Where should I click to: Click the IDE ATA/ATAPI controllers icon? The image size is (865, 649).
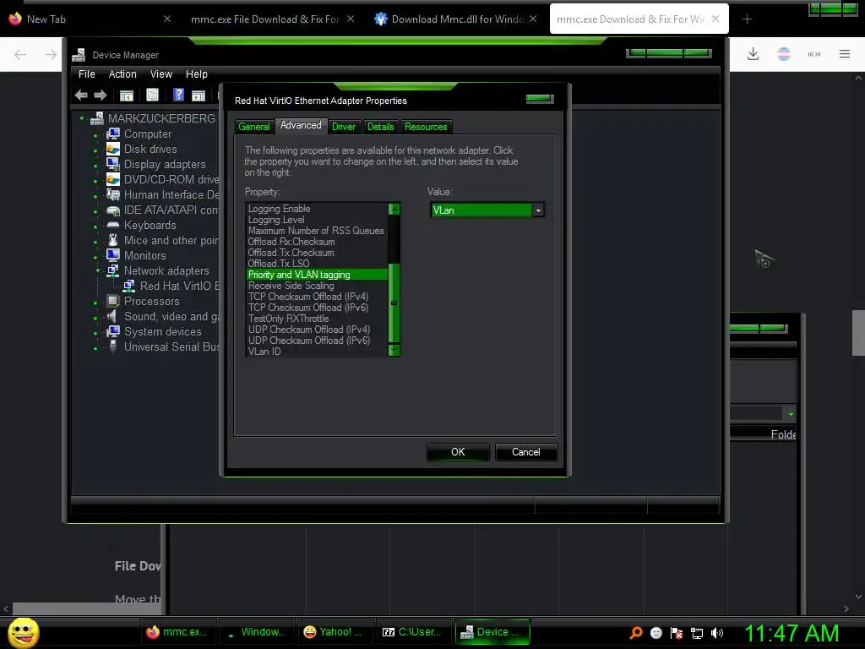[113, 210]
